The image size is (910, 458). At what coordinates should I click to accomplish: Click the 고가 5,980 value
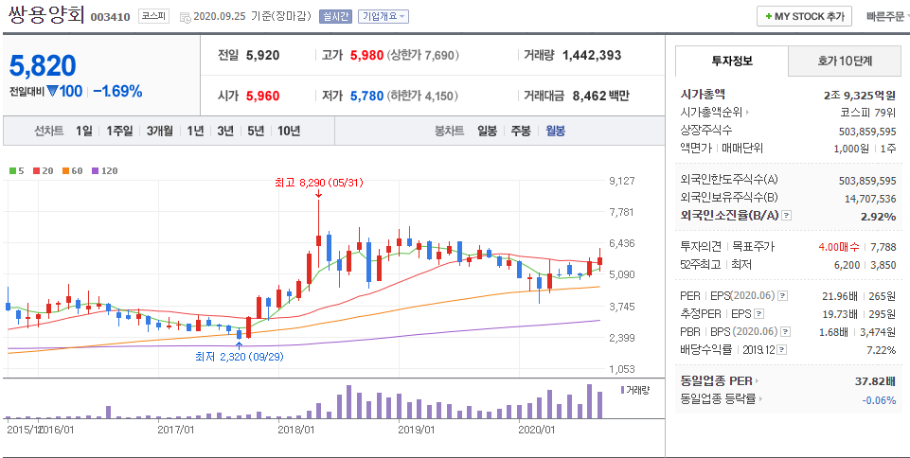pyautogui.click(x=366, y=56)
